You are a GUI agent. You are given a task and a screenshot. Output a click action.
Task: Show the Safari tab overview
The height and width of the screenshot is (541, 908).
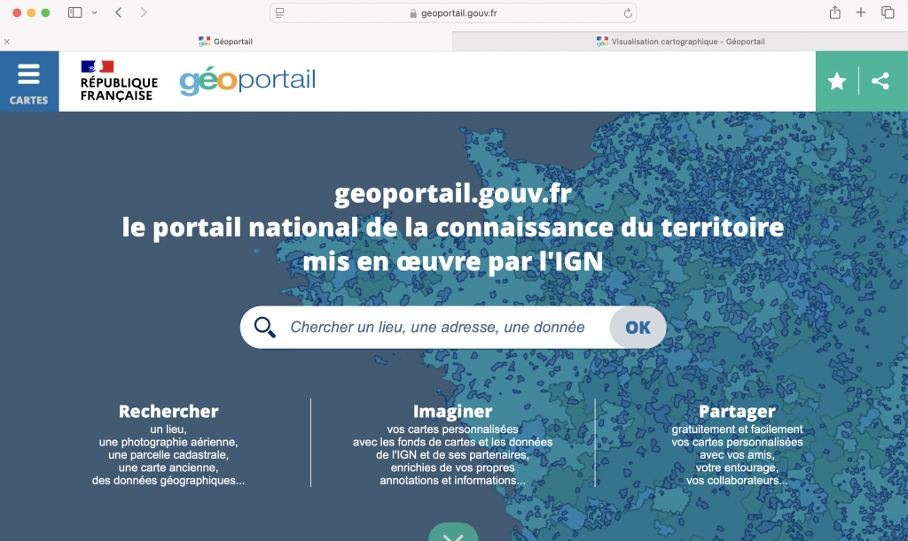coord(887,12)
